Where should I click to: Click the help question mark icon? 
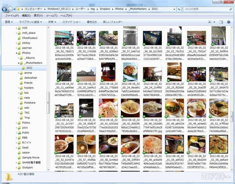(228, 22)
